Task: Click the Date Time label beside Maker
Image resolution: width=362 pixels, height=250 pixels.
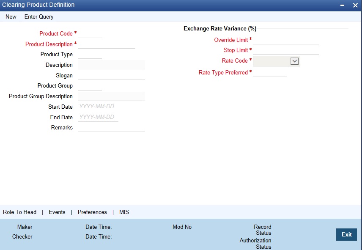Action: click(99, 227)
